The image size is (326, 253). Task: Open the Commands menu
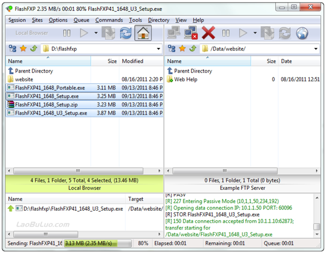click(109, 20)
